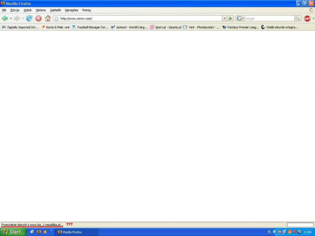315x236 pixels.
Task: Reload the page with the Refresh icon
Action: coord(29,18)
